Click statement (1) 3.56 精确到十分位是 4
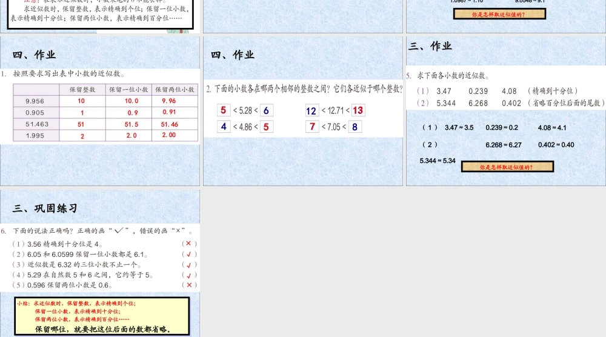This screenshot has width=606, height=337. [58, 244]
